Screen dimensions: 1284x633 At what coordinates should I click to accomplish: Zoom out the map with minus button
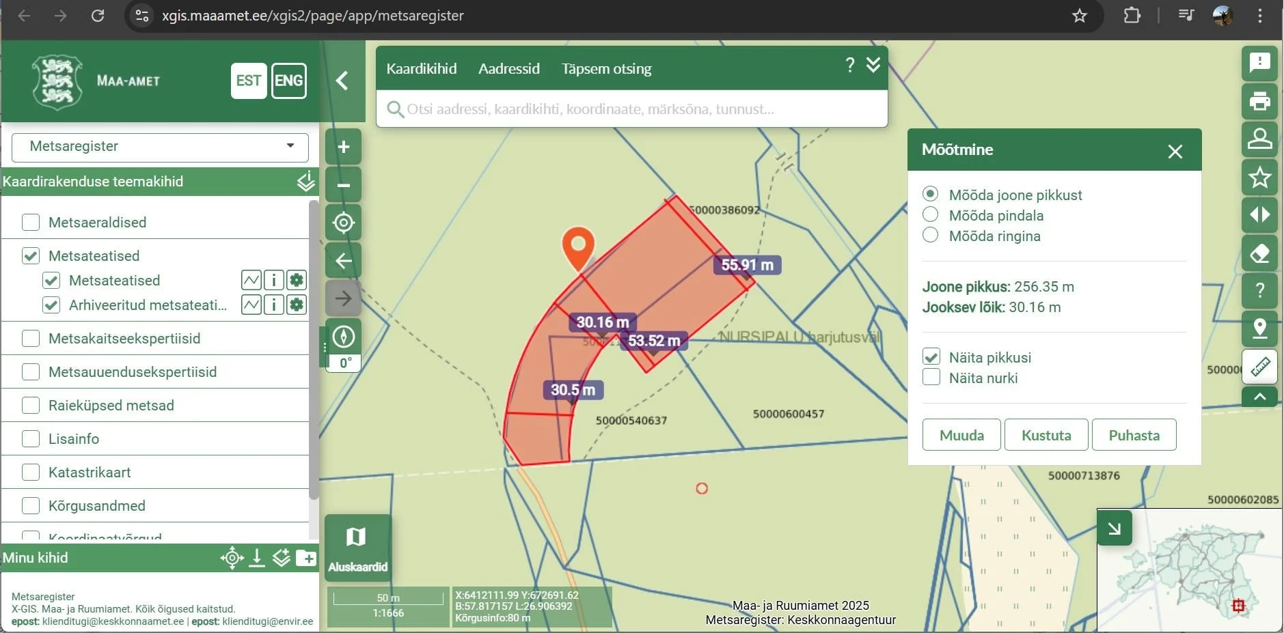[x=343, y=184]
